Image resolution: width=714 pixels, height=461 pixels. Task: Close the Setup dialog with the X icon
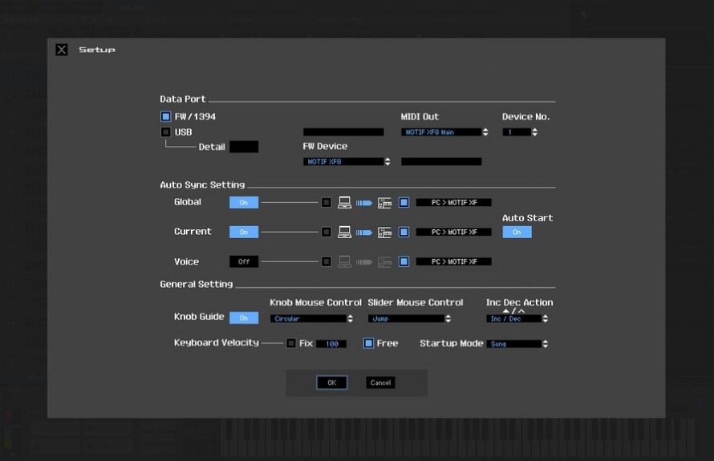coord(62,50)
